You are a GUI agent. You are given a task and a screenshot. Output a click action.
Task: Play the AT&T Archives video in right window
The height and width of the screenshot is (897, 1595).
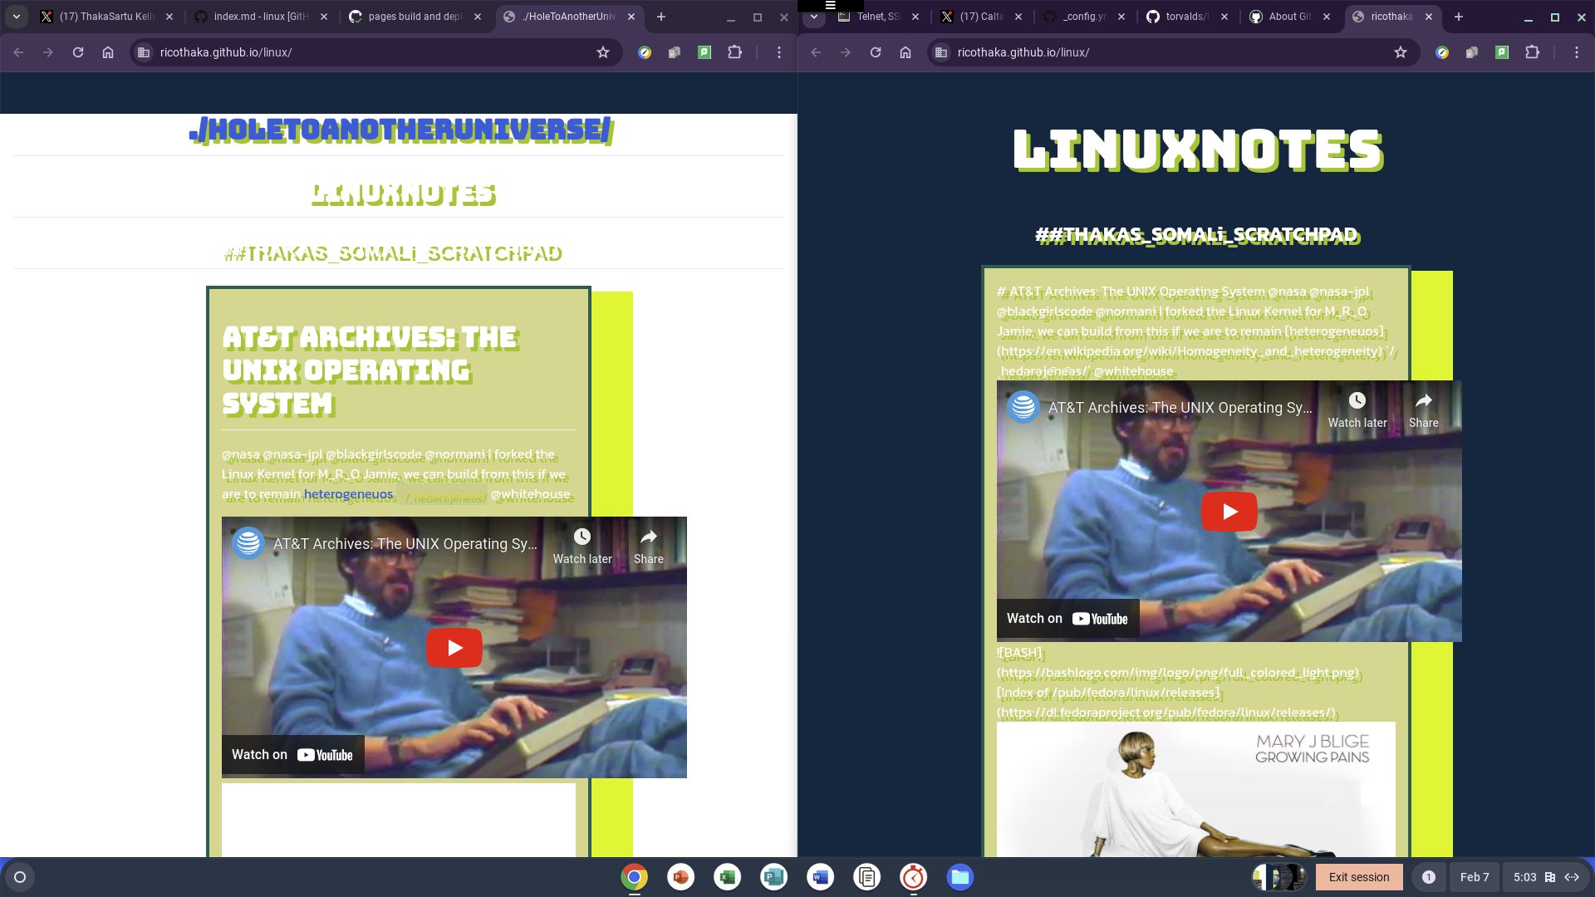(1229, 512)
